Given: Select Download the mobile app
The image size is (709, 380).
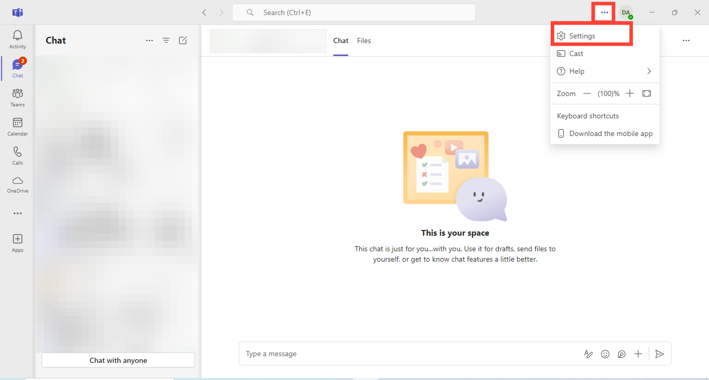Looking at the screenshot, I should 605,133.
